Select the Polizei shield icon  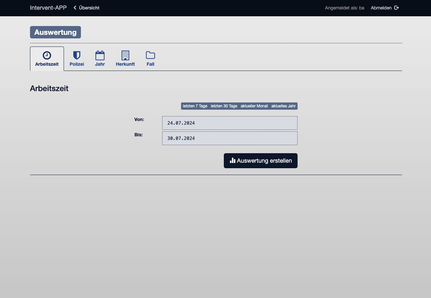click(x=77, y=55)
